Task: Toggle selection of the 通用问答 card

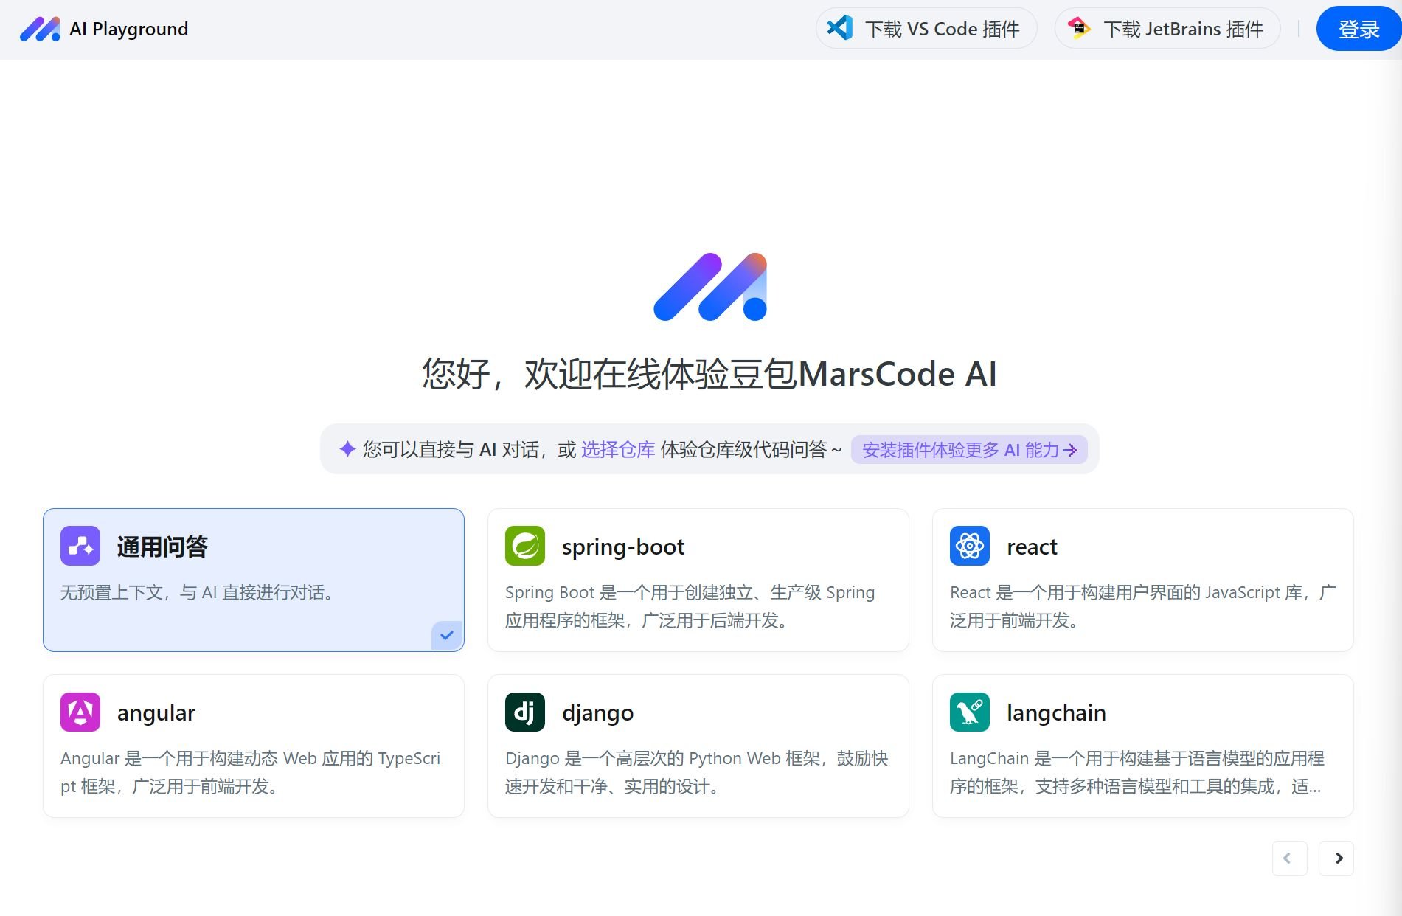Action: (x=253, y=579)
